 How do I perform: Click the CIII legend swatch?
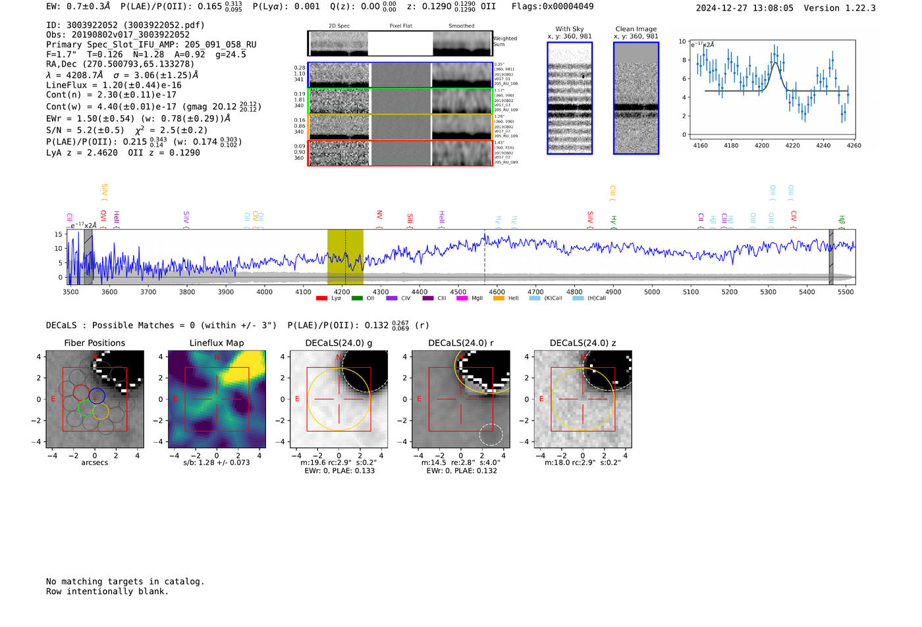tap(428, 298)
